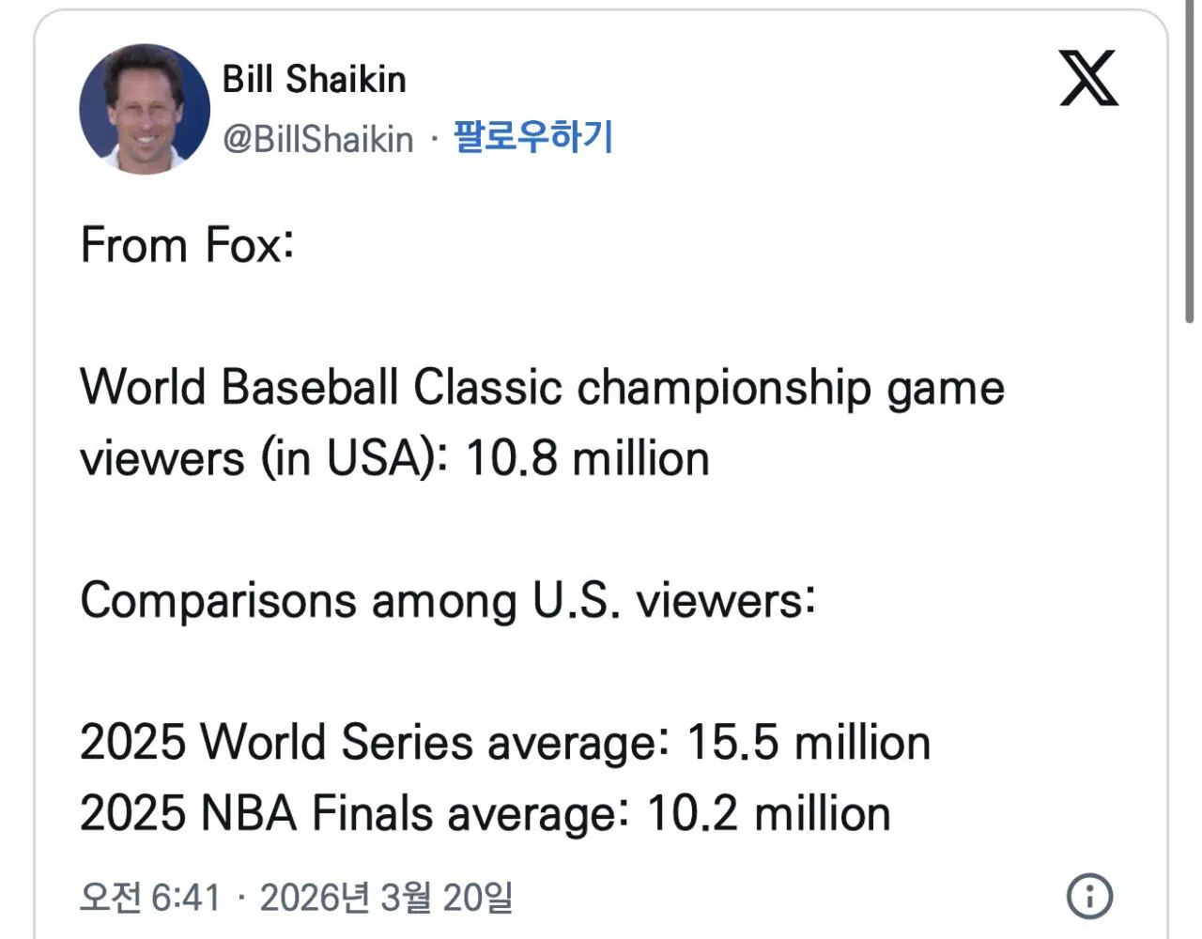Click the 팔로우하기 follow link
1202x939 pixels.
point(532,137)
